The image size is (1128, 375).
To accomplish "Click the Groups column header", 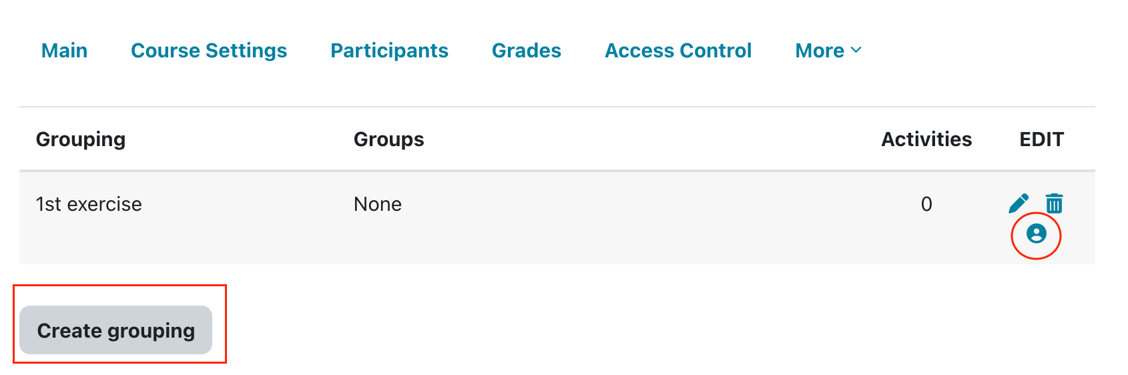I will pyautogui.click(x=388, y=139).
